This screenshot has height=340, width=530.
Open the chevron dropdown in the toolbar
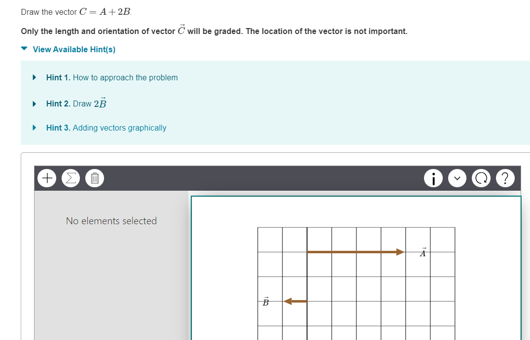coord(457,178)
